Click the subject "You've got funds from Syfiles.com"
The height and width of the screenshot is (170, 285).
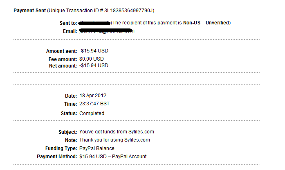(117, 132)
